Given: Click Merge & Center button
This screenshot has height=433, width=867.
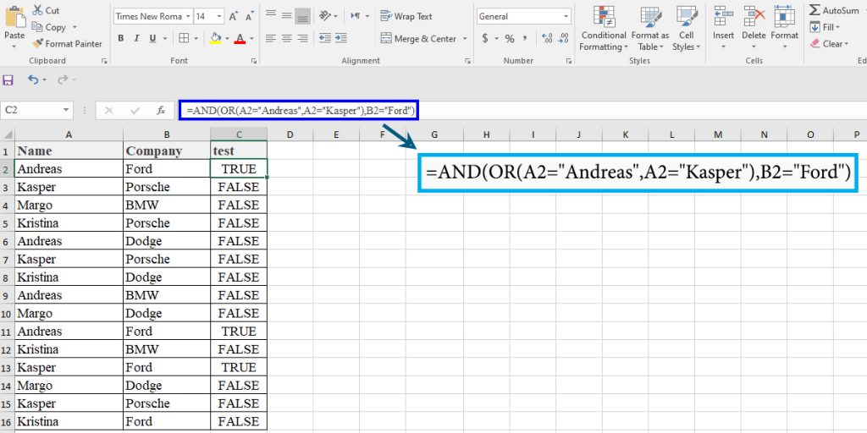Looking at the screenshot, I should pyautogui.click(x=418, y=39).
